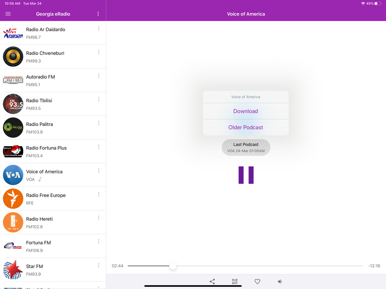The width and height of the screenshot is (386, 289).
Task: Open options for Voice of America station
Action: point(99,171)
